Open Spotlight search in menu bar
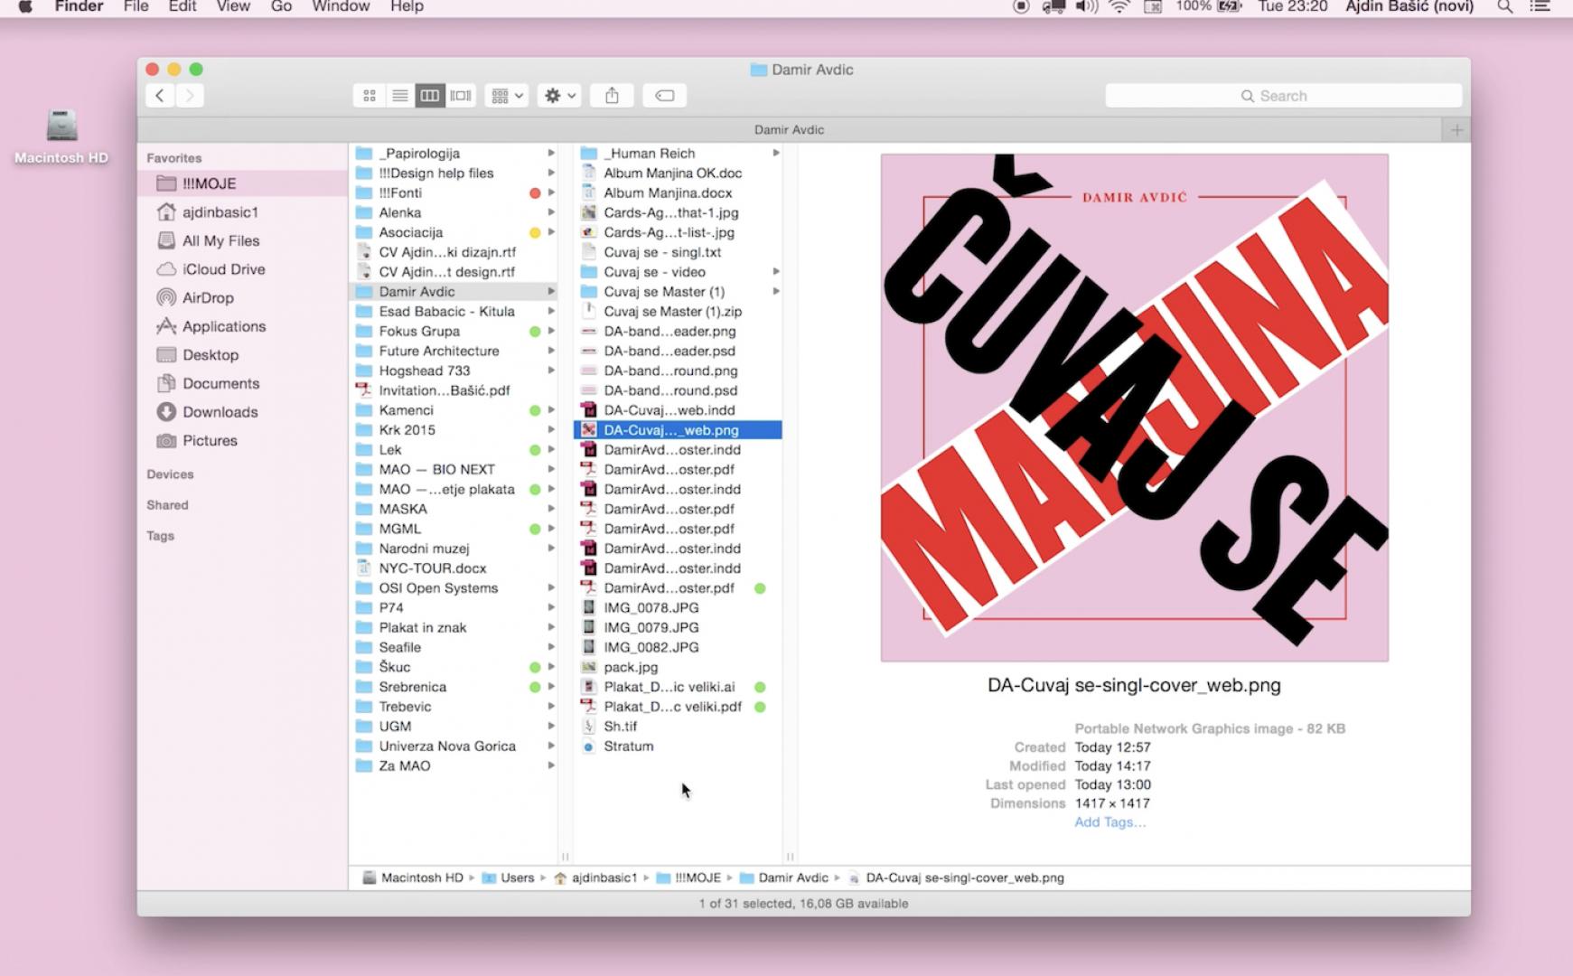This screenshot has width=1573, height=976. [x=1504, y=7]
